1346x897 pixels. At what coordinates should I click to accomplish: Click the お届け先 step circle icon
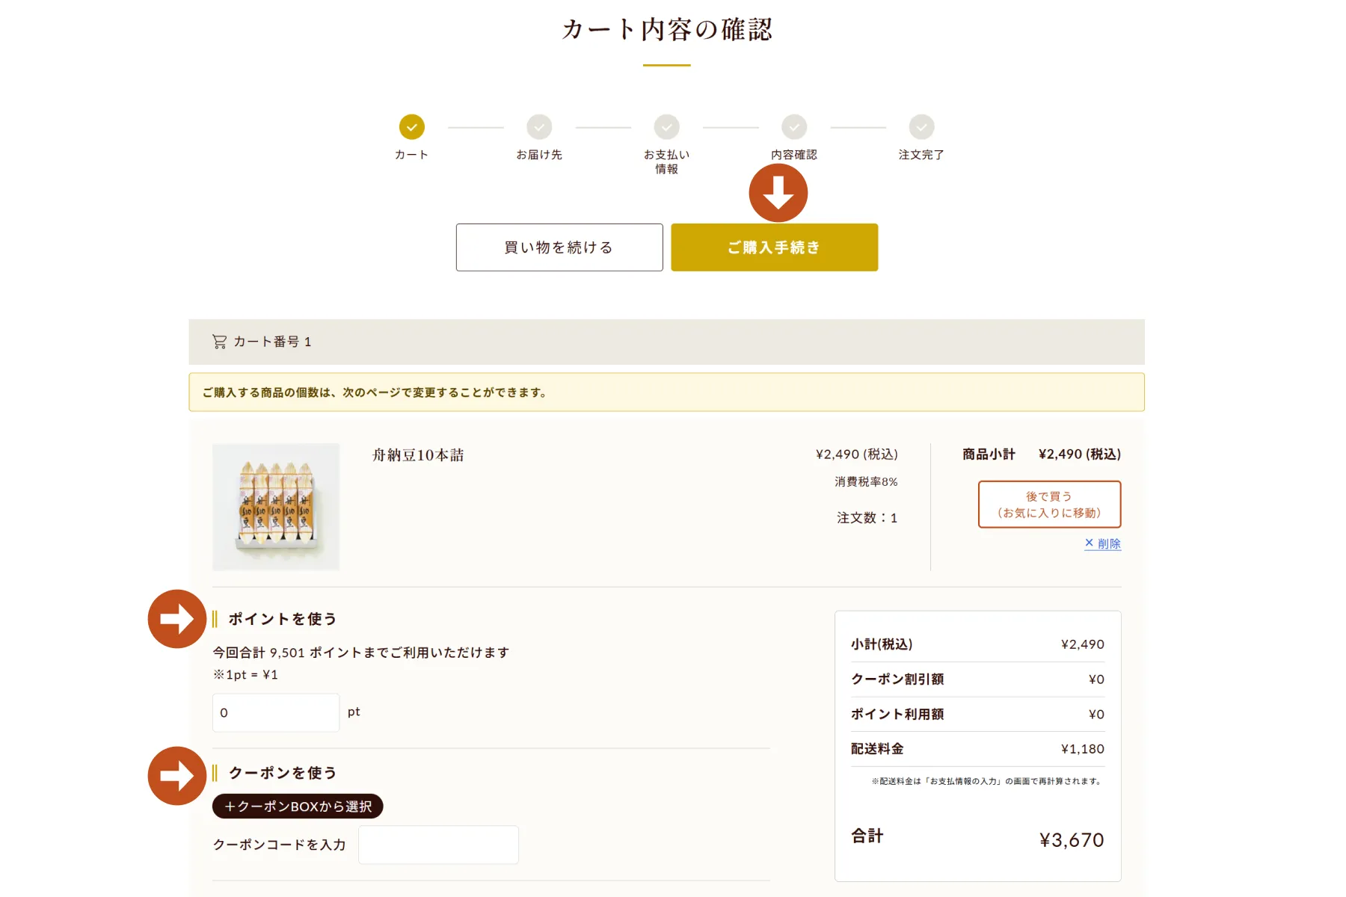click(539, 127)
